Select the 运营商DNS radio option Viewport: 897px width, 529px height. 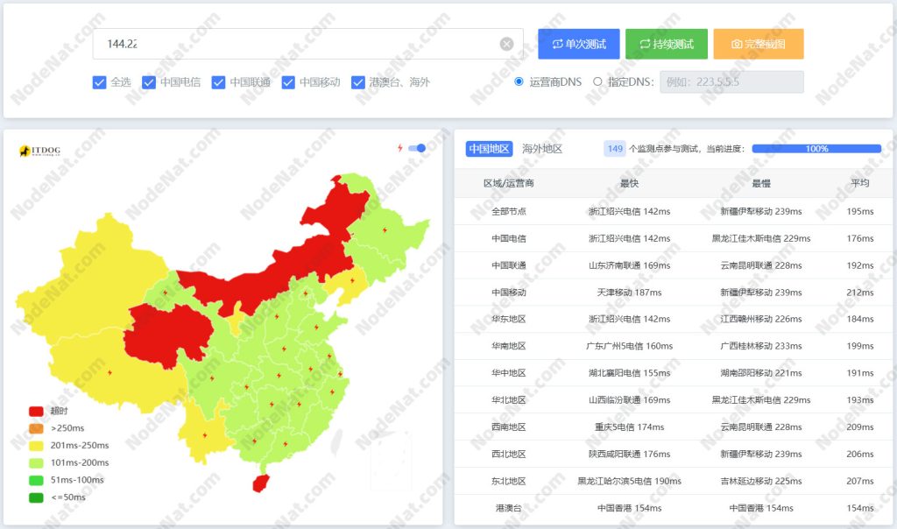519,81
